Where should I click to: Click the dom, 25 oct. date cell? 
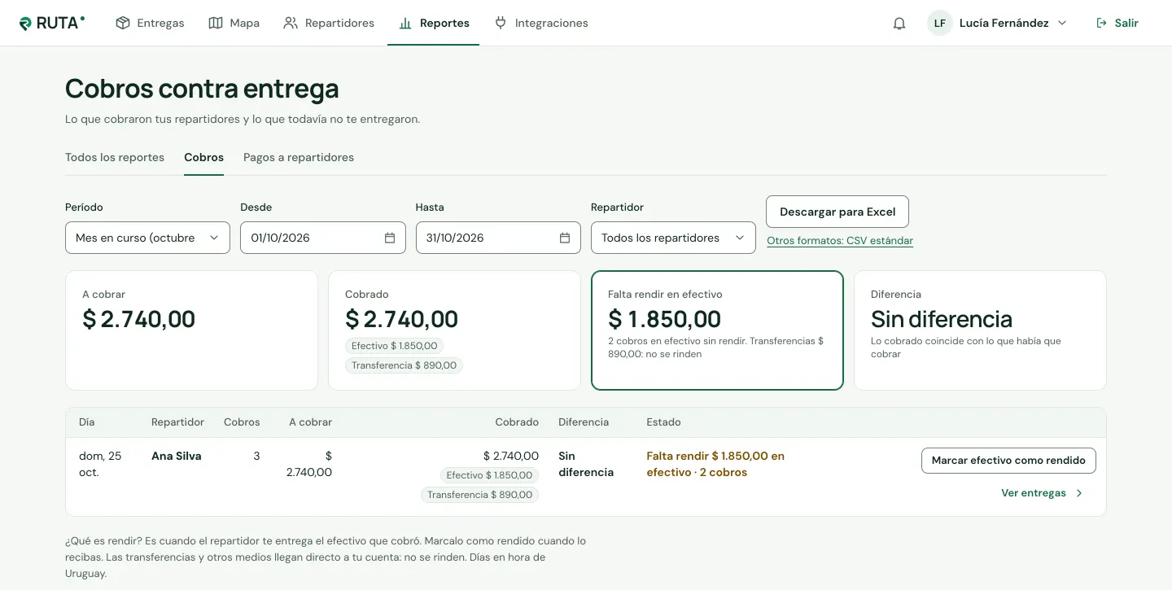(x=100, y=464)
